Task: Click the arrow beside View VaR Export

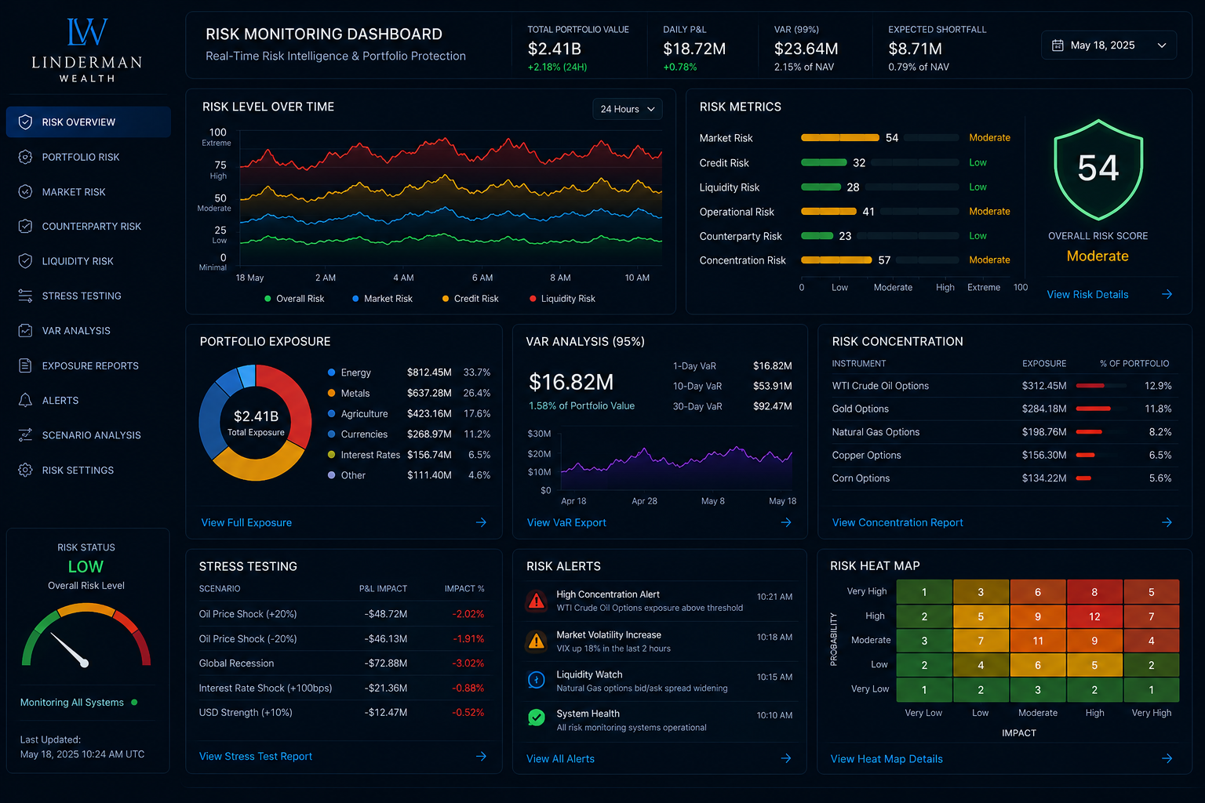Action: (x=786, y=522)
